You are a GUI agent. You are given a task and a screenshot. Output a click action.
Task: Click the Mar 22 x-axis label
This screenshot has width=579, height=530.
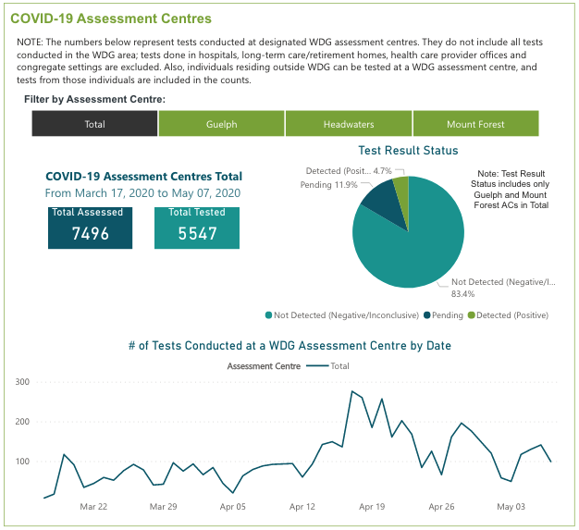(93, 507)
